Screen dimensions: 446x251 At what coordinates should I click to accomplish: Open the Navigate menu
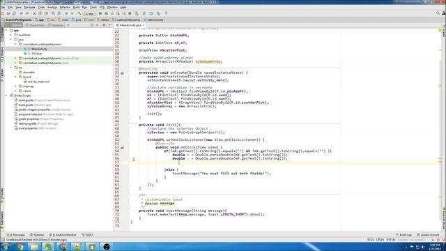point(29,7)
